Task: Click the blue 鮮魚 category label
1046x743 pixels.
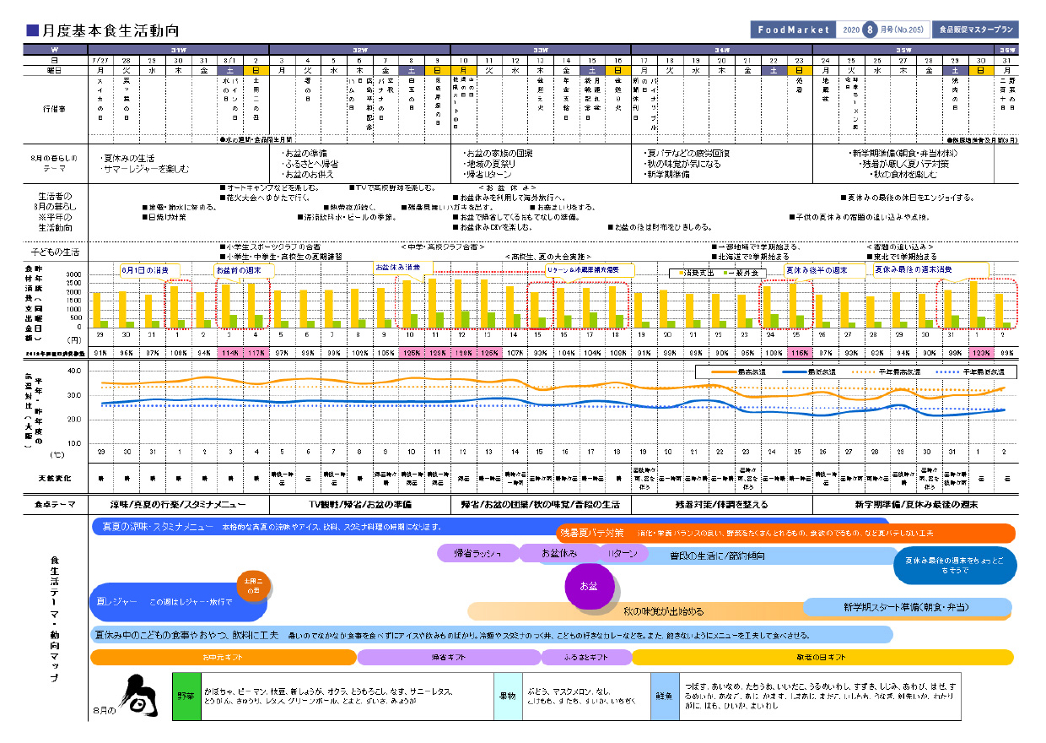Action: (x=665, y=697)
